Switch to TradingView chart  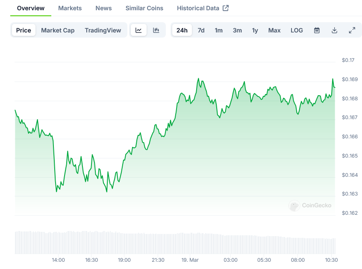point(103,30)
